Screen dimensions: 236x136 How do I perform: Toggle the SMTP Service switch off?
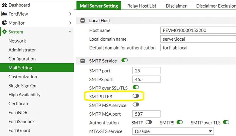click(124, 61)
